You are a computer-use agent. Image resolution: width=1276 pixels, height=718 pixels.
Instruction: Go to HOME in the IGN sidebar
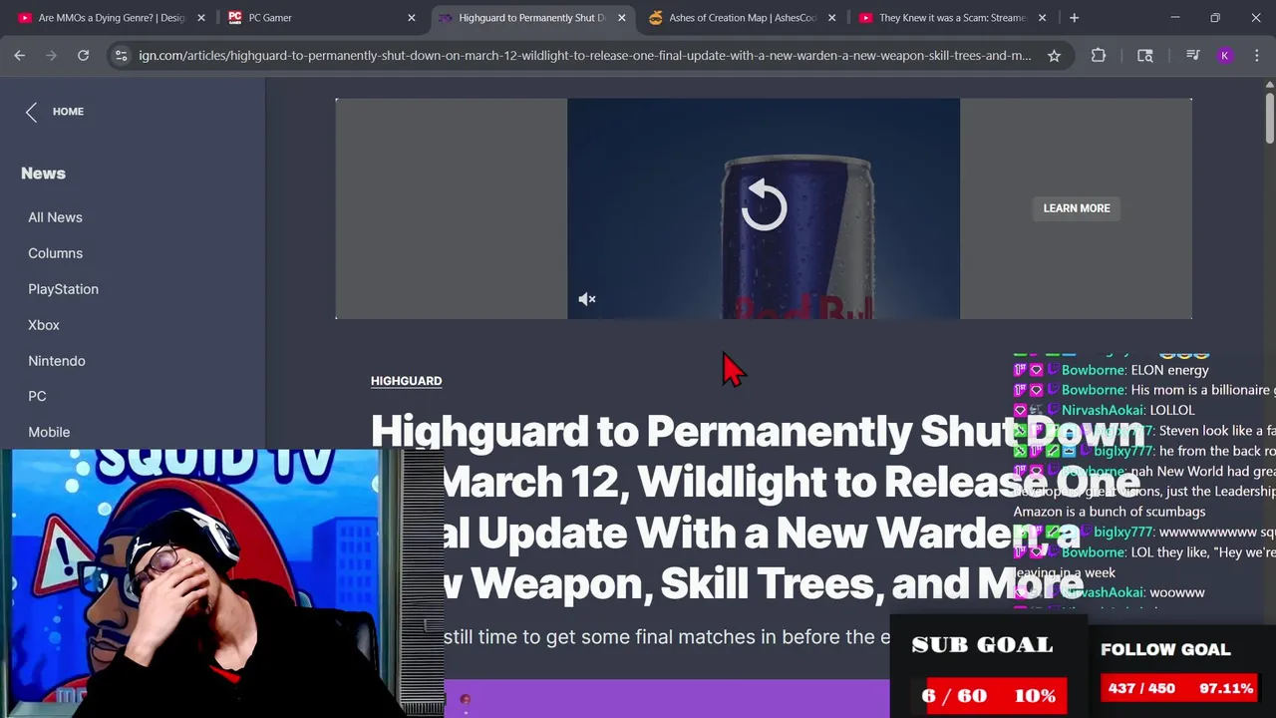[x=68, y=112]
